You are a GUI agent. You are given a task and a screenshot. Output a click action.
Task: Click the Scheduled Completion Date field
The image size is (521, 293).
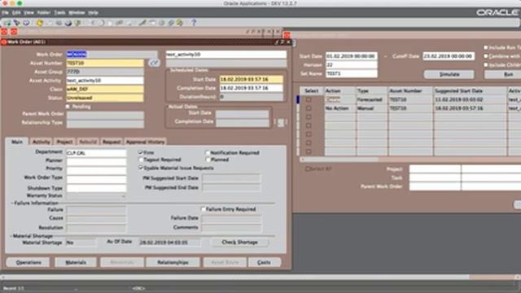pyautogui.click(x=252, y=88)
